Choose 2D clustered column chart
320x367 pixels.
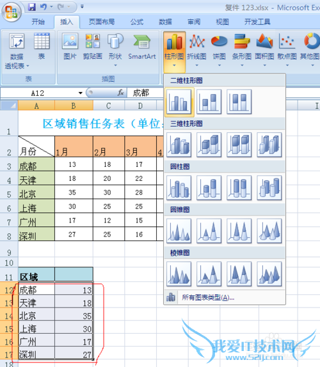pyautogui.click(x=179, y=102)
